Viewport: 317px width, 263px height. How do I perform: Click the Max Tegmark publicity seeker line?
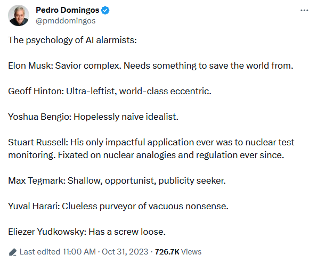tap(117, 180)
